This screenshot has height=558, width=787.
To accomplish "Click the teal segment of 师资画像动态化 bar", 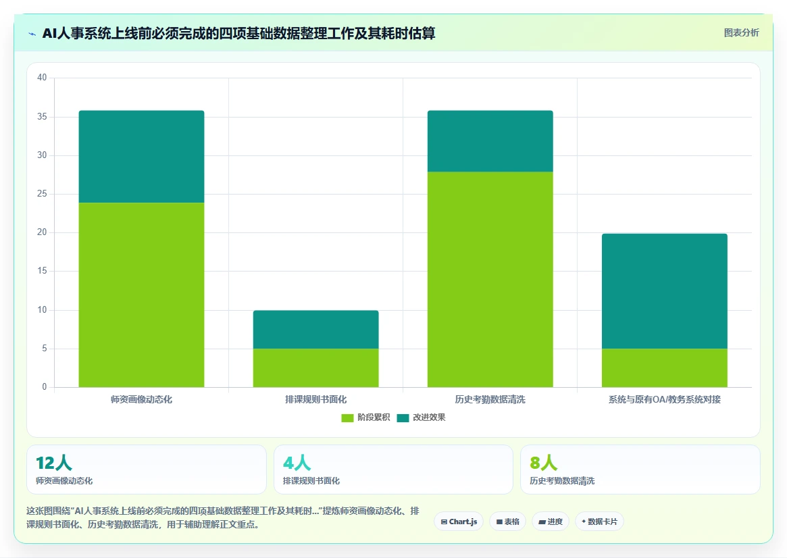I will pos(142,157).
